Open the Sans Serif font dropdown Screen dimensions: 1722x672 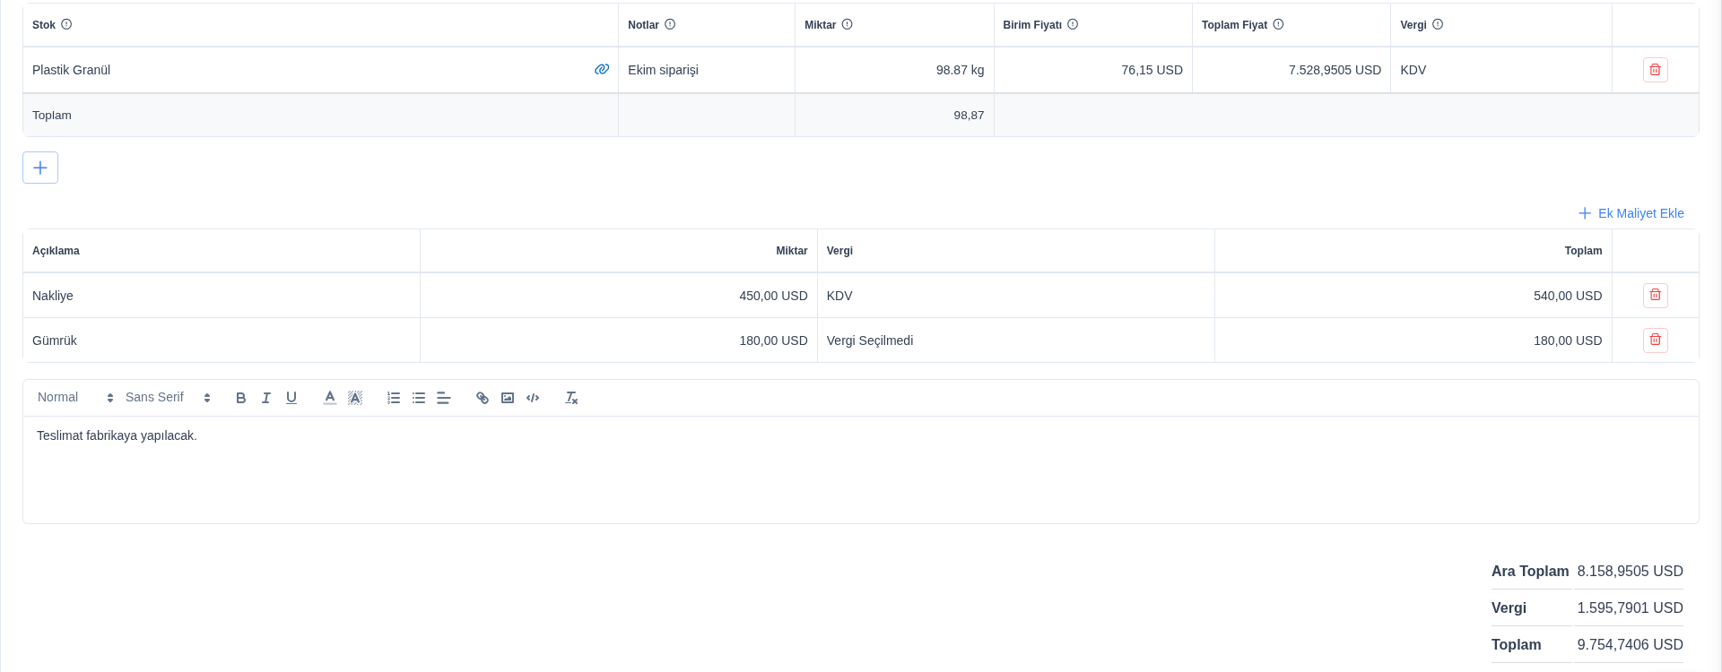coord(168,398)
